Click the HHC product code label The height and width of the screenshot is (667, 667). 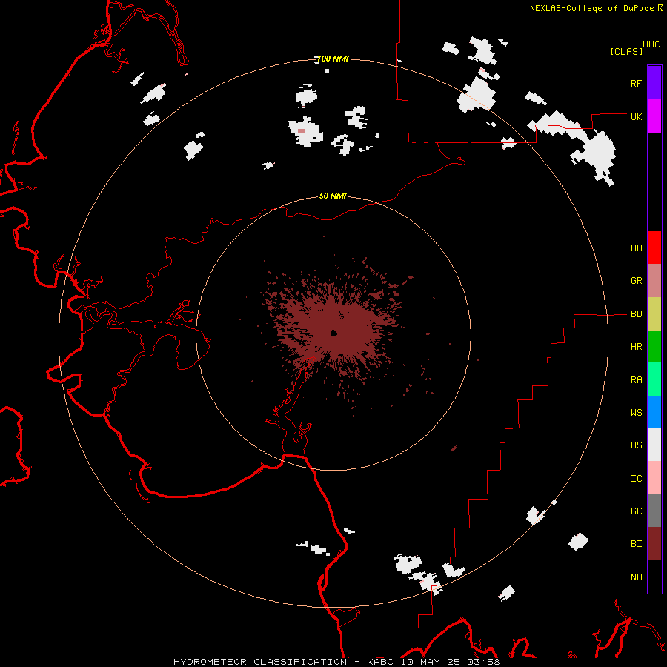pos(651,44)
